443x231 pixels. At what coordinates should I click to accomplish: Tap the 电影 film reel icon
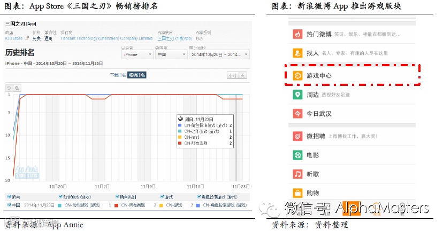click(297, 155)
